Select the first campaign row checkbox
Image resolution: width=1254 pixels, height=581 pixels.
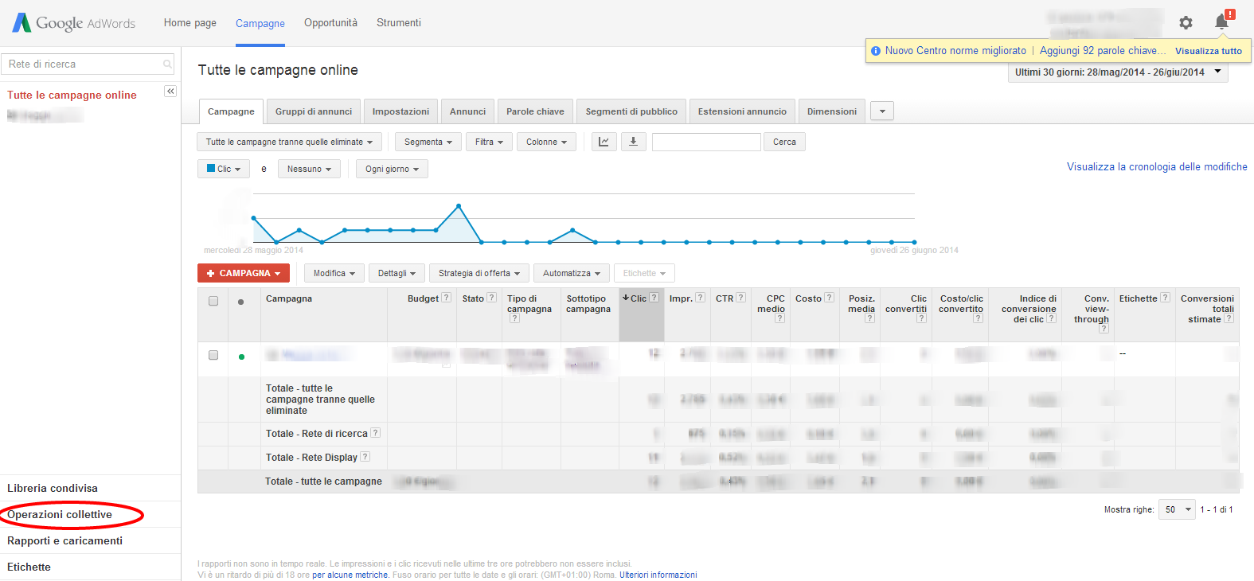(x=213, y=355)
